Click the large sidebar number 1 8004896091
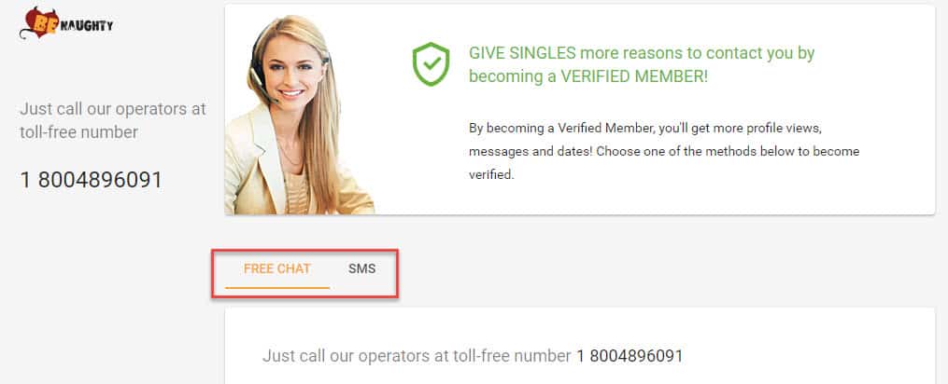Screen dimensions: 948x384 point(92,180)
